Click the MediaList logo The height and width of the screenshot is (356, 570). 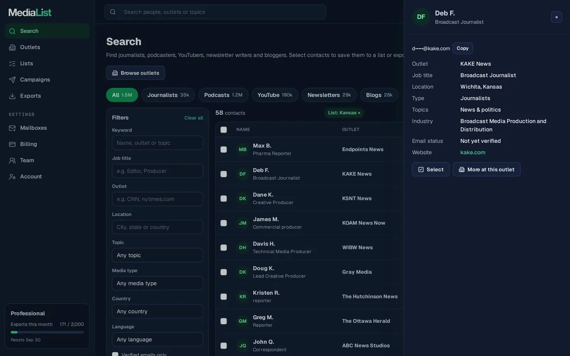click(x=30, y=13)
